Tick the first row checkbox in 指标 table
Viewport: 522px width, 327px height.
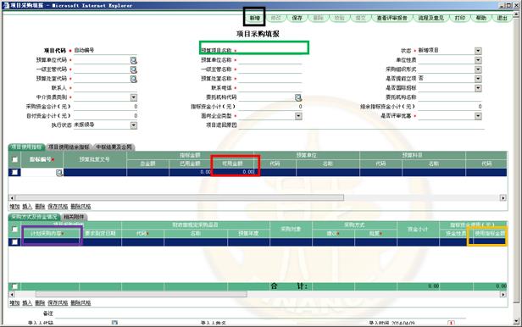click(x=14, y=172)
